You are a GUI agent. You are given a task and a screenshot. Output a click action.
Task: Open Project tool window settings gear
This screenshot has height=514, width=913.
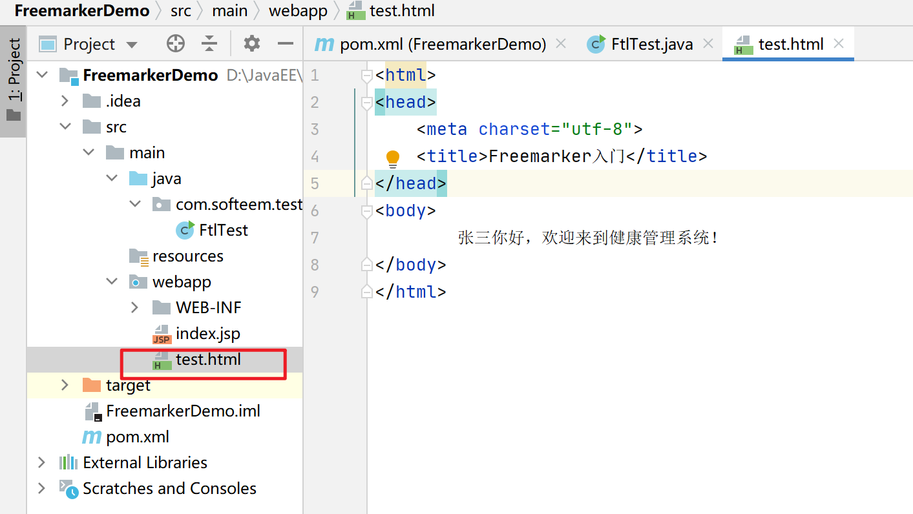click(x=251, y=43)
